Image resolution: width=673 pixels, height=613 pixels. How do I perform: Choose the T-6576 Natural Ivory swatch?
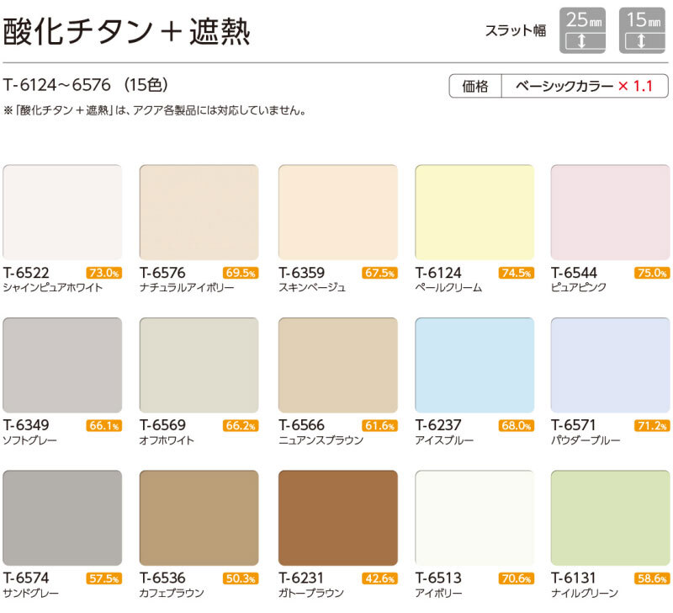coord(199,211)
